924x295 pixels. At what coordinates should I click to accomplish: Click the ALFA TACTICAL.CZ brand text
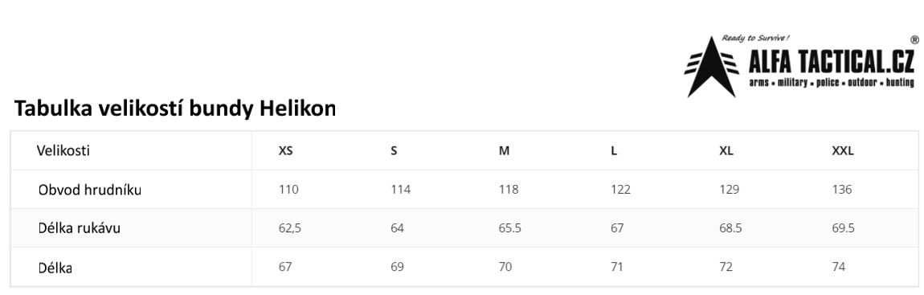831,62
